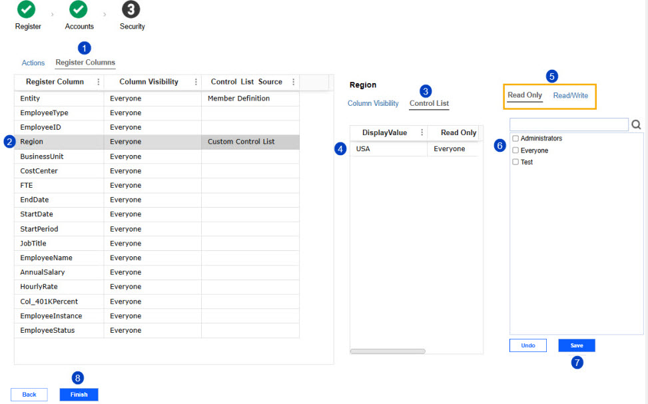Select the FTE row
The image size is (648, 404).
click(x=157, y=186)
